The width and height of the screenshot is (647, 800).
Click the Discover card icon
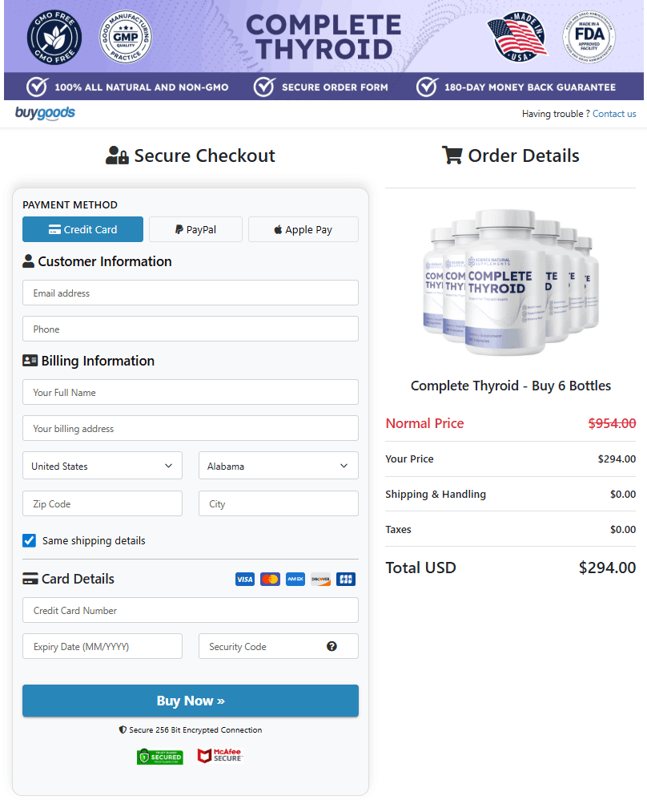[320, 579]
